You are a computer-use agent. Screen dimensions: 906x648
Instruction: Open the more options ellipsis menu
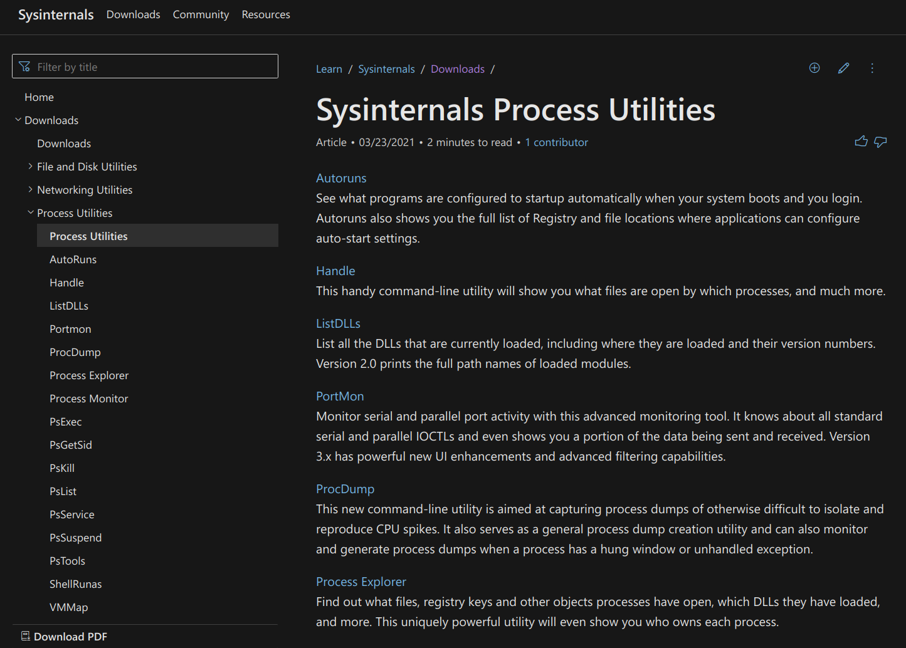coord(872,68)
